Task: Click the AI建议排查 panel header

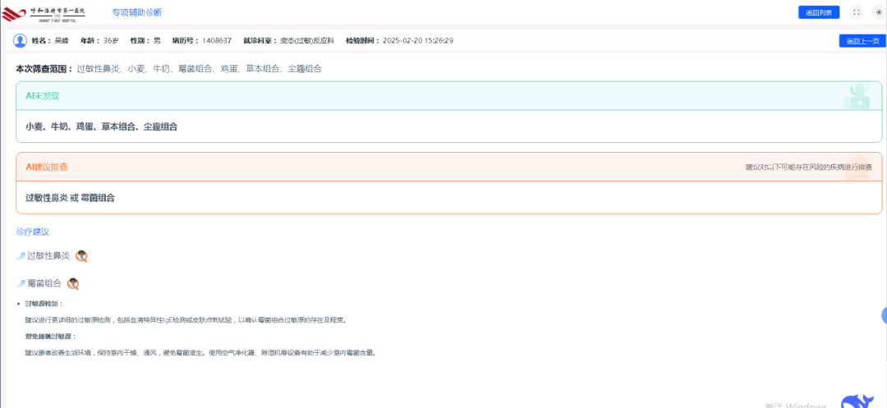Action: coord(47,167)
